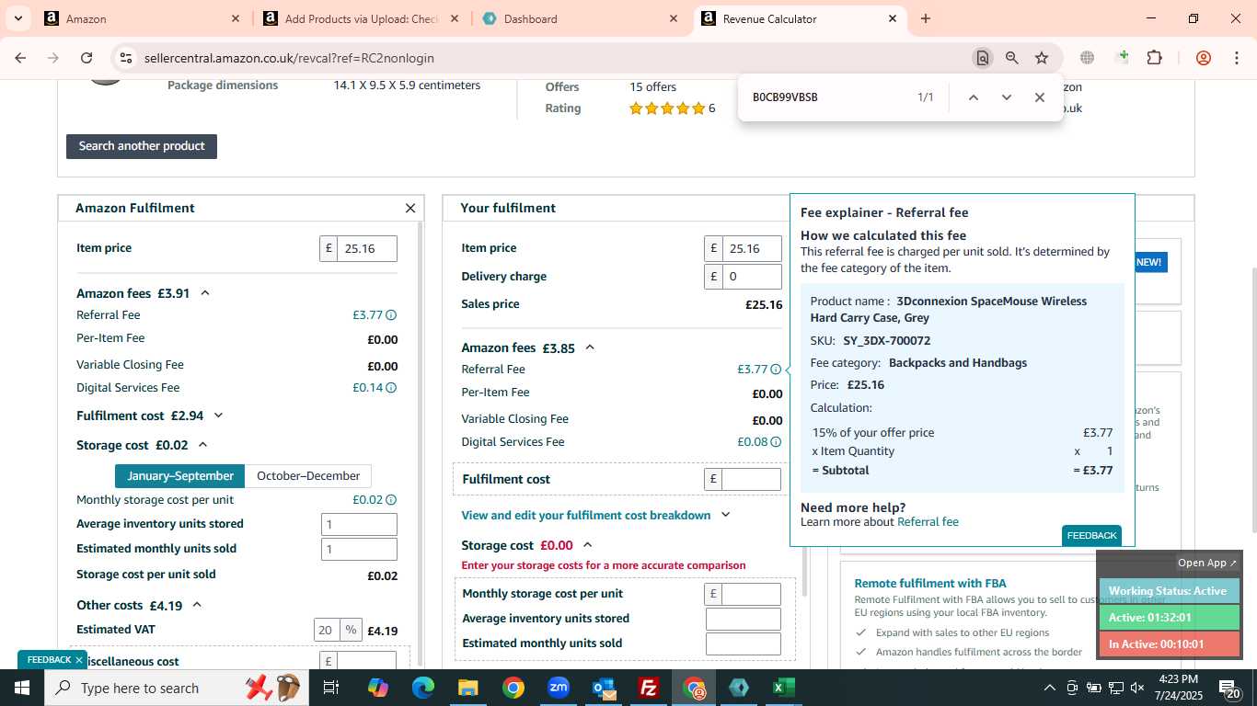Bookmark this page with the star icon

tap(1042, 58)
